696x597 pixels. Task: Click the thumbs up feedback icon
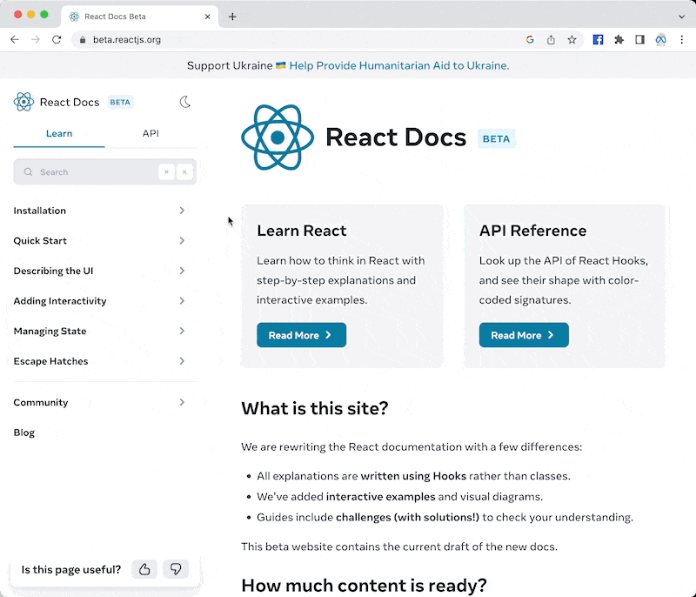(144, 569)
